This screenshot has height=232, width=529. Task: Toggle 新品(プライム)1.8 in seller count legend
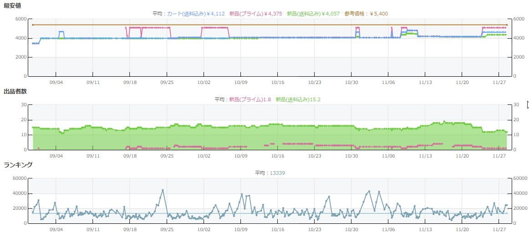pos(250,99)
